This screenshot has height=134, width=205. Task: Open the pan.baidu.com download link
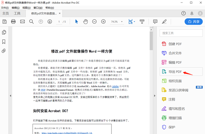pyautogui.click(x=67, y=133)
